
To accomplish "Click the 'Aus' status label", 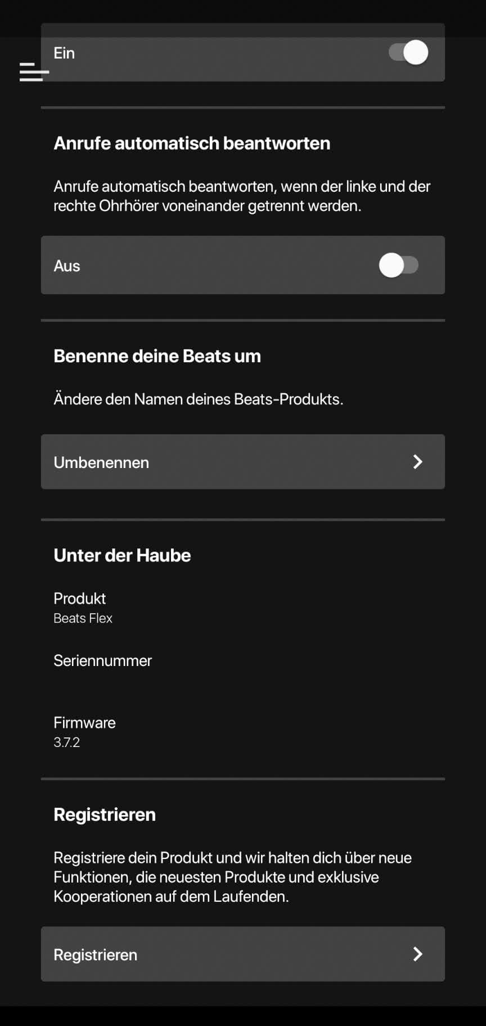I will (x=67, y=265).
